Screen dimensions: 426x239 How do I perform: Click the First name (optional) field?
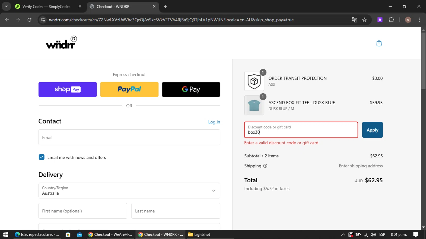83,211
